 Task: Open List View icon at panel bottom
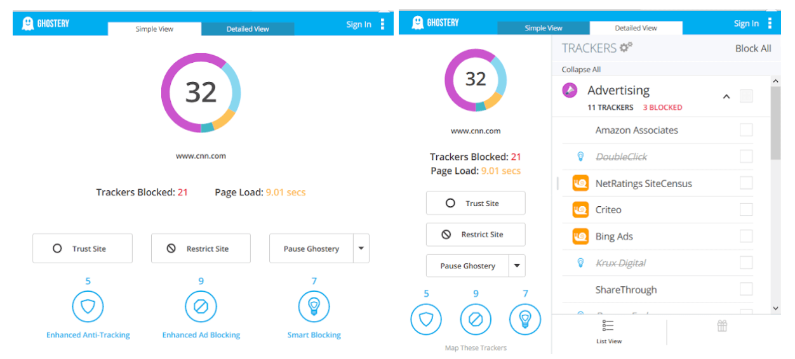point(608,326)
